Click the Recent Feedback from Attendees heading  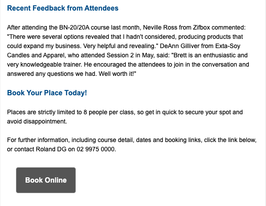click(63, 8)
